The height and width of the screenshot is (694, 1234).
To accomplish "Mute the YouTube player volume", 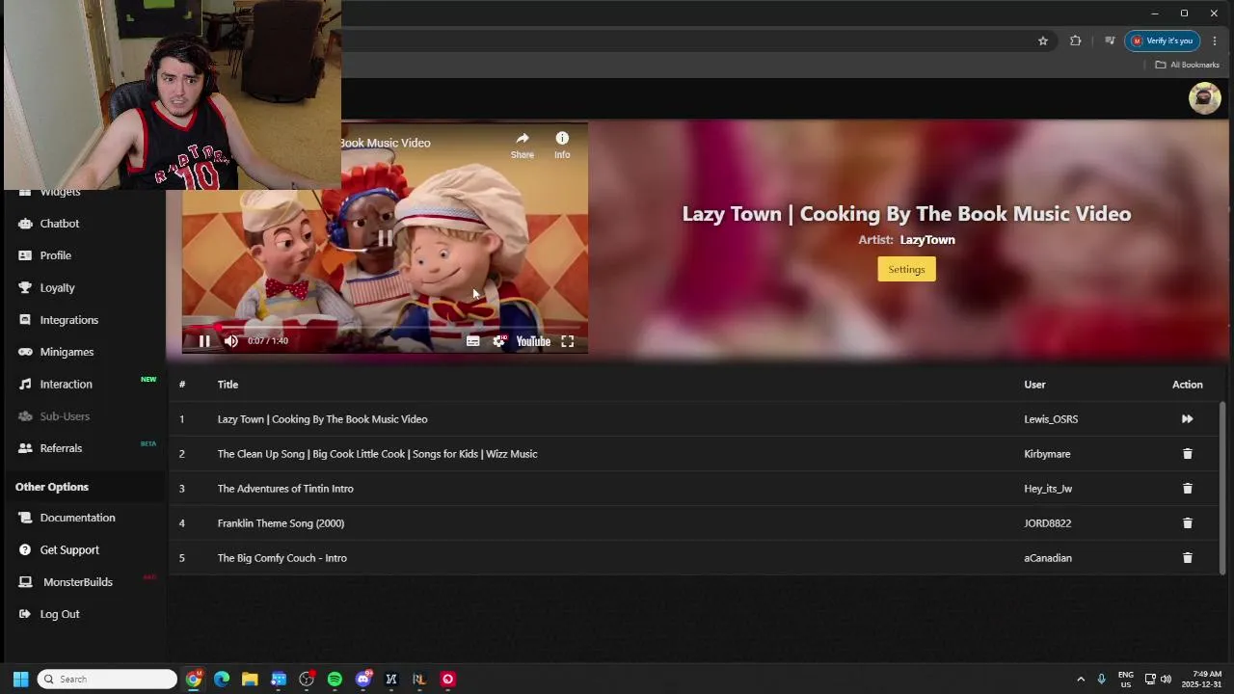I will (x=230, y=341).
